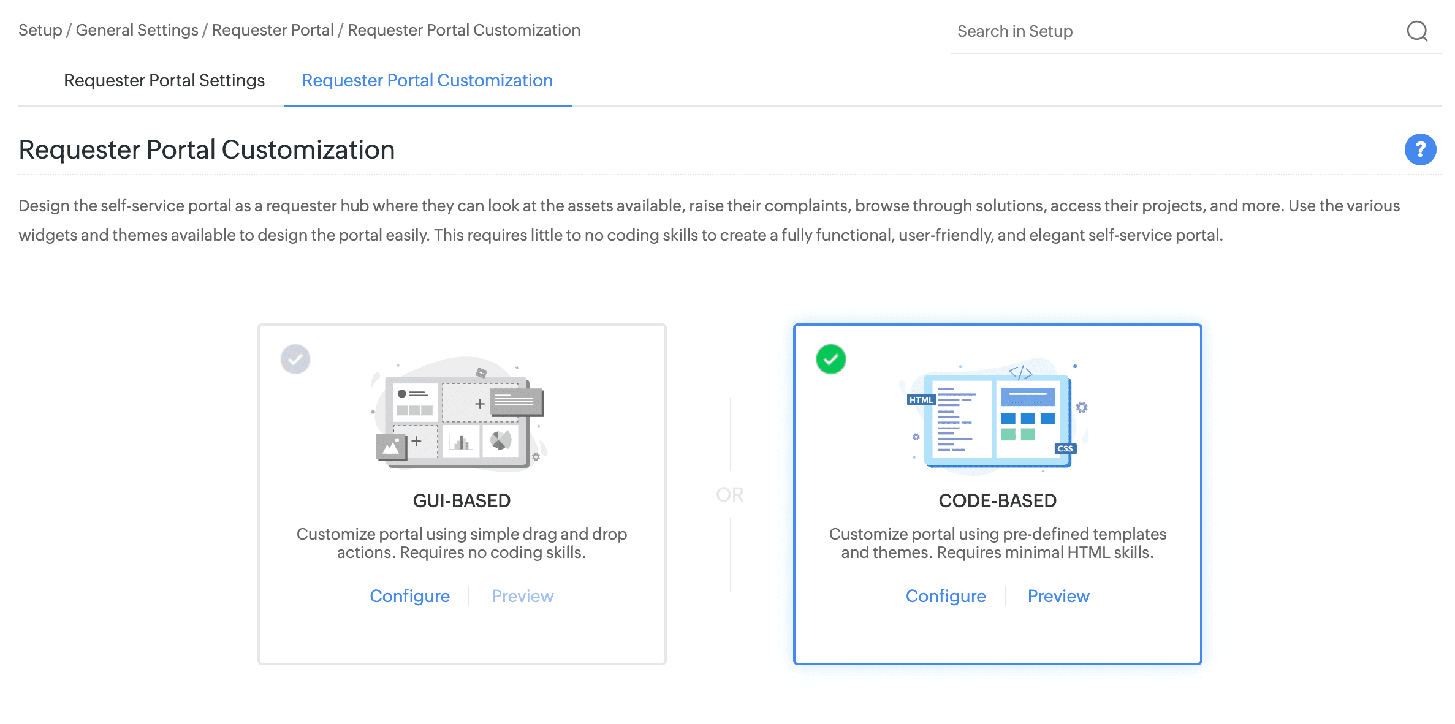Image resolution: width=1455 pixels, height=724 pixels.
Task: Click the gray checkmark on GUI-BASED card
Action: [295, 360]
